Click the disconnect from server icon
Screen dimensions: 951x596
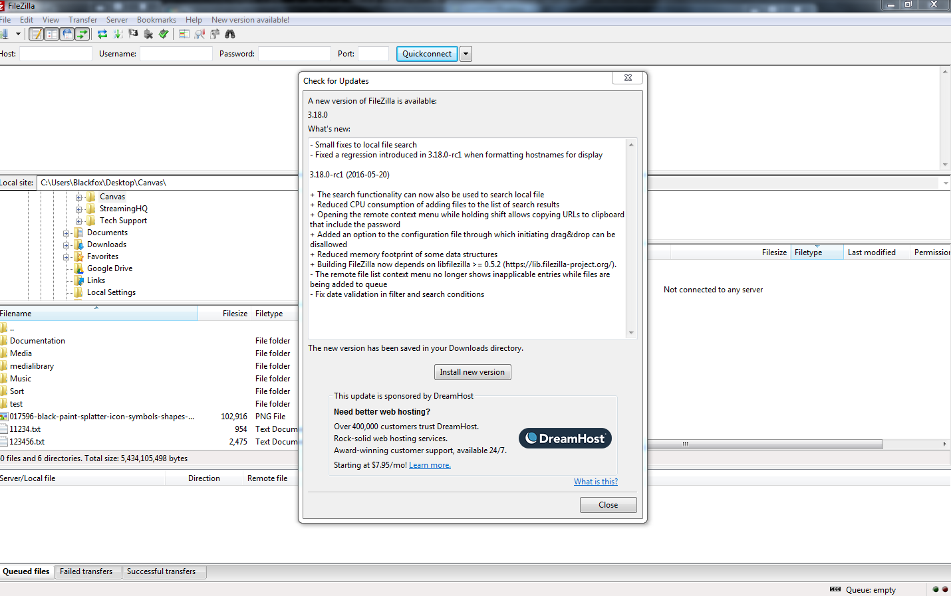tap(148, 34)
